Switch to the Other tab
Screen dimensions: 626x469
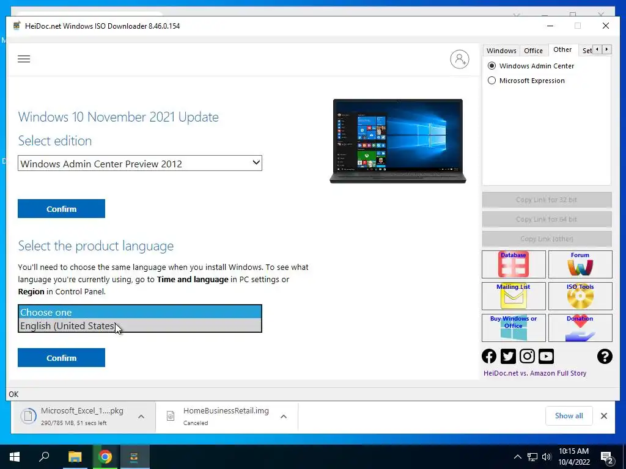click(x=562, y=49)
